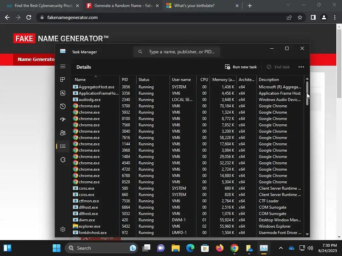
Task: Select chrome.exe with PID 7616
Action: pyautogui.click(x=188, y=138)
